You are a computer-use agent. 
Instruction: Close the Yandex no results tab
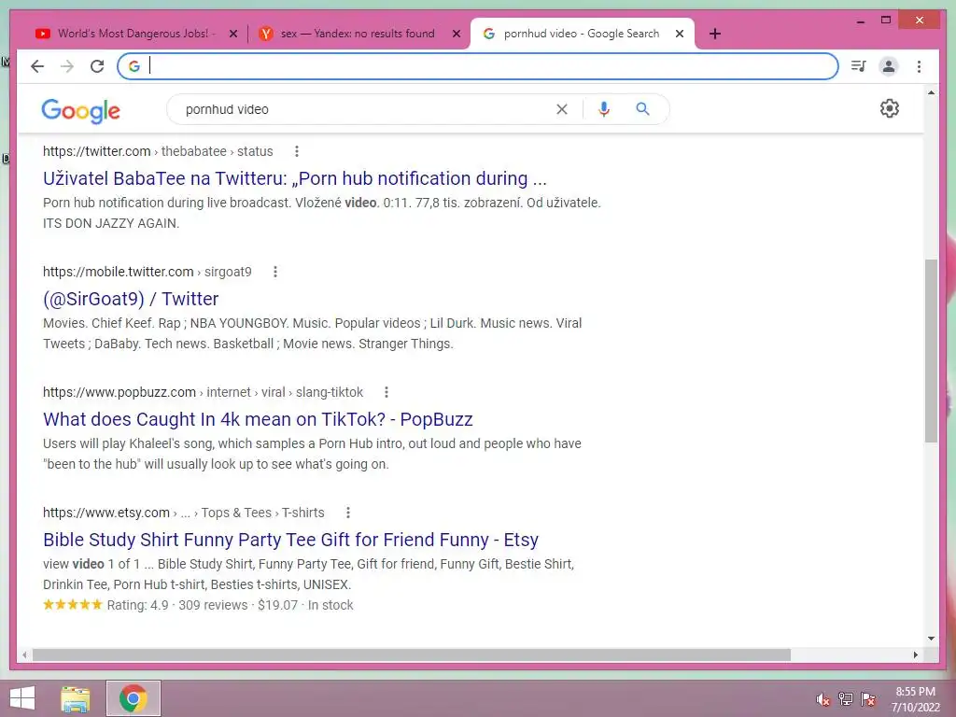pyautogui.click(x=456, y=34)
